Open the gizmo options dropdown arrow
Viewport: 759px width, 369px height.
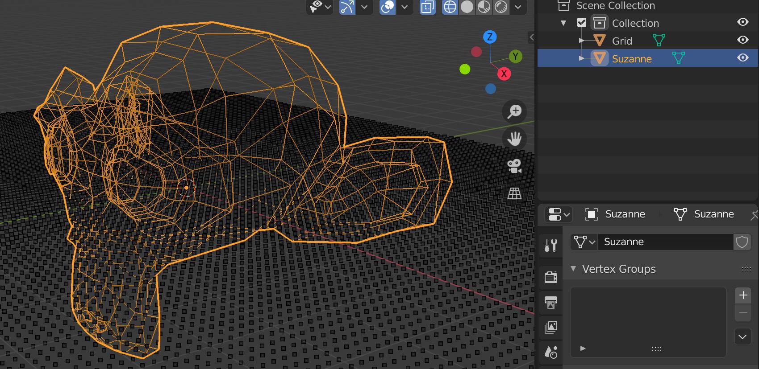(364, 7)
